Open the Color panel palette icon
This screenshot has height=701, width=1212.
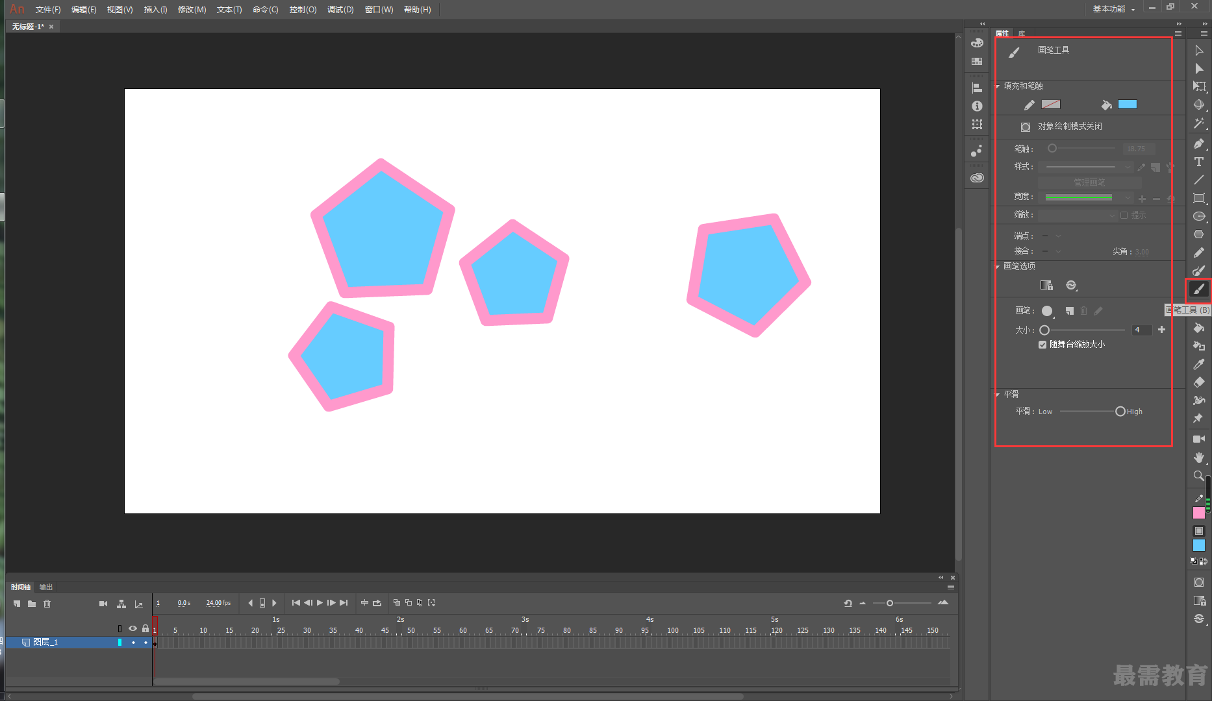click(977, 43)
